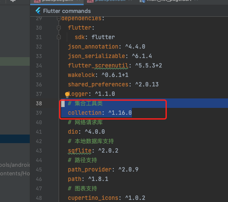Click the YML icon on pubspec.yaml tab
This screenshot has width=228, height=202.
pos(37,1)
